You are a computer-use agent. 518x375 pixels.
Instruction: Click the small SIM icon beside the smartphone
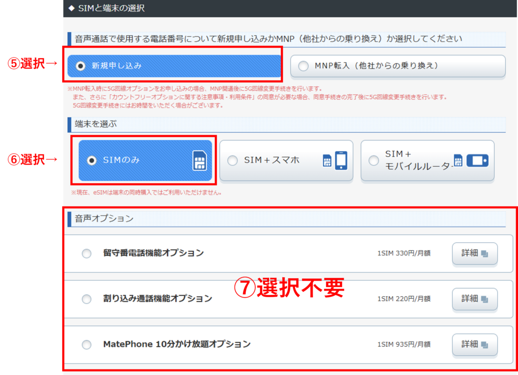pos(327,160)
